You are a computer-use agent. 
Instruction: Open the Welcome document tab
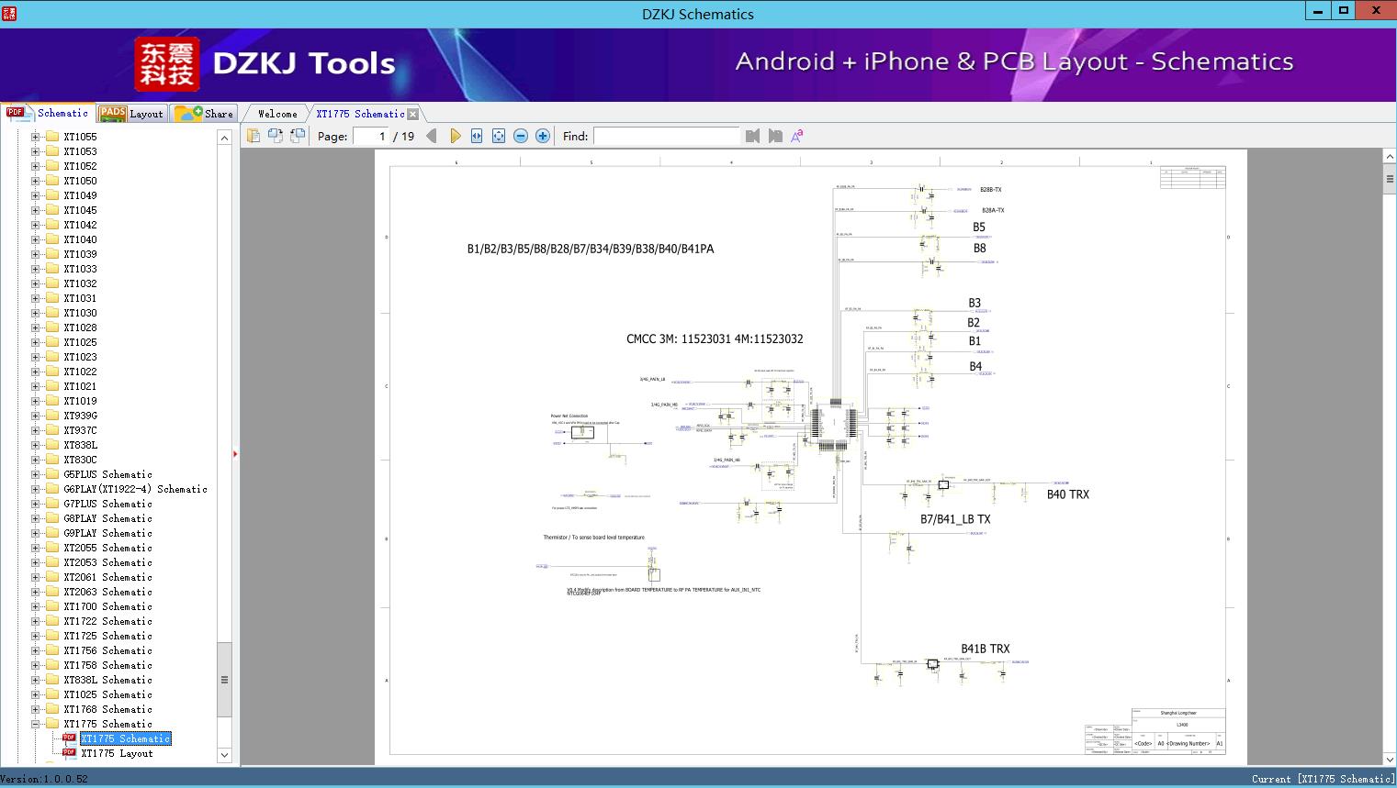click(277, 114)
